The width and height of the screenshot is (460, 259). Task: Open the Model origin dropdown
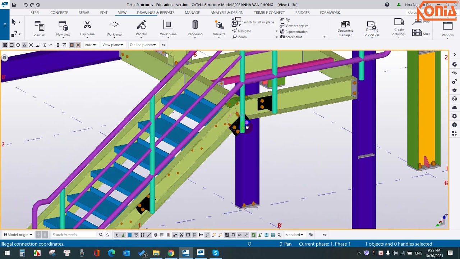coord(18,235)
